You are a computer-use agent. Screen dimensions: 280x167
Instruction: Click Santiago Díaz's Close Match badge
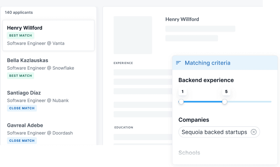[22, 108]
